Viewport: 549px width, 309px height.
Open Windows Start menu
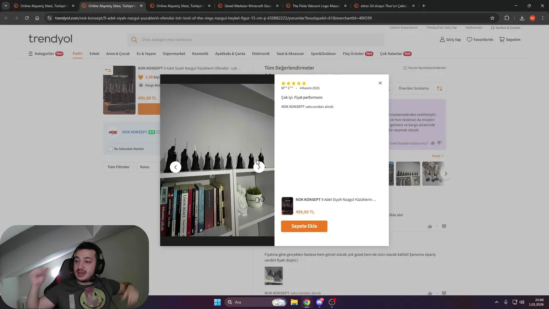(x=217, y=302)
